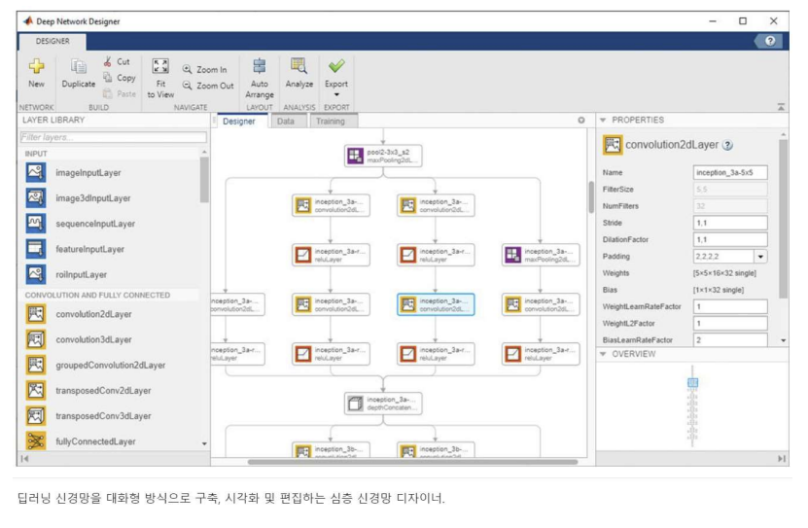
Task: Switch to the DESIGNER ribbon tab
Action: coord(53,41)
